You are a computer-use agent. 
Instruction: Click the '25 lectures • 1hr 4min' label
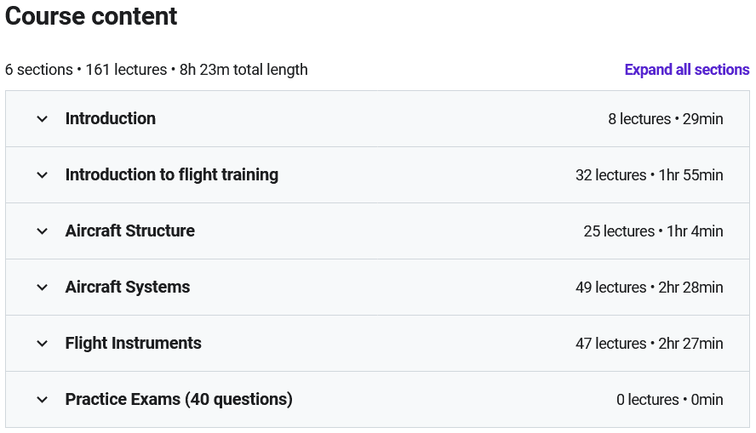coord(653,231)
